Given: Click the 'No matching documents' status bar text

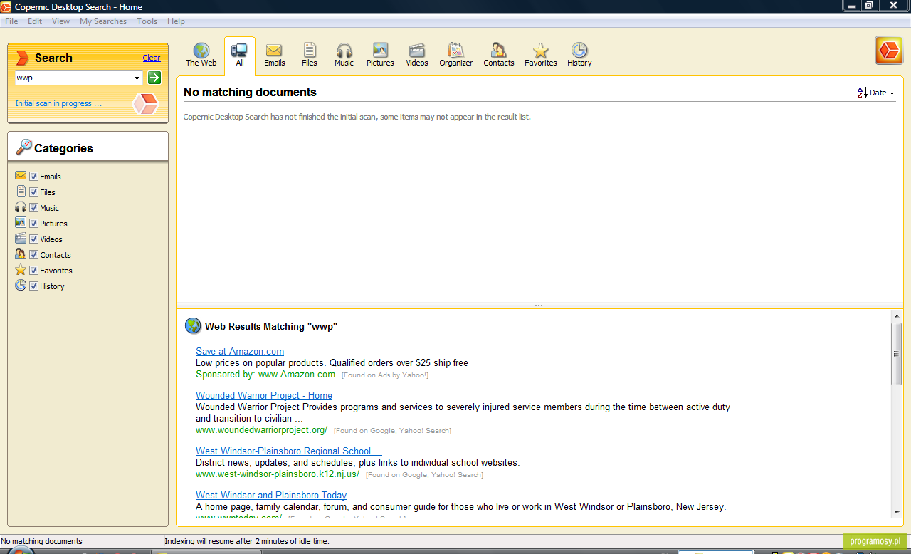Looking at the screenshot, I should pos(42,541).
